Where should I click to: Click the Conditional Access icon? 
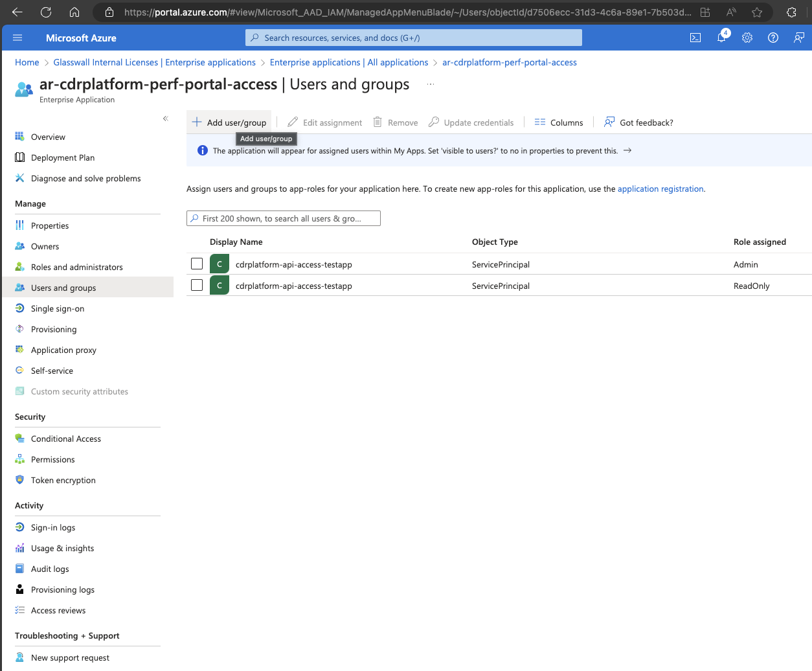19,438
